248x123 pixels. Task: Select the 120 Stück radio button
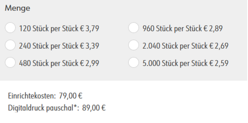[10, 28]
